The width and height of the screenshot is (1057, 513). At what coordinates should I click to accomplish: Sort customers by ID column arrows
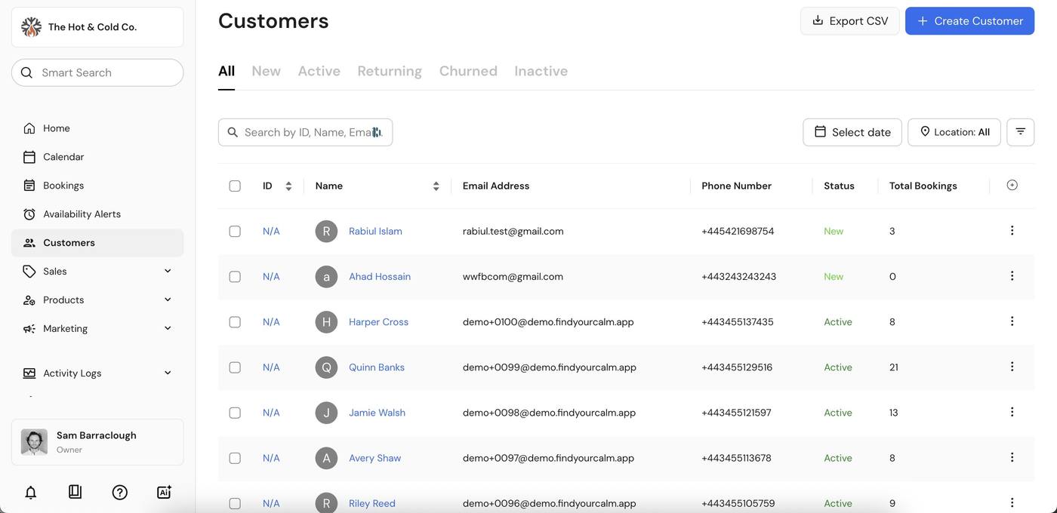pyautogui.click(x=288, y=186)
